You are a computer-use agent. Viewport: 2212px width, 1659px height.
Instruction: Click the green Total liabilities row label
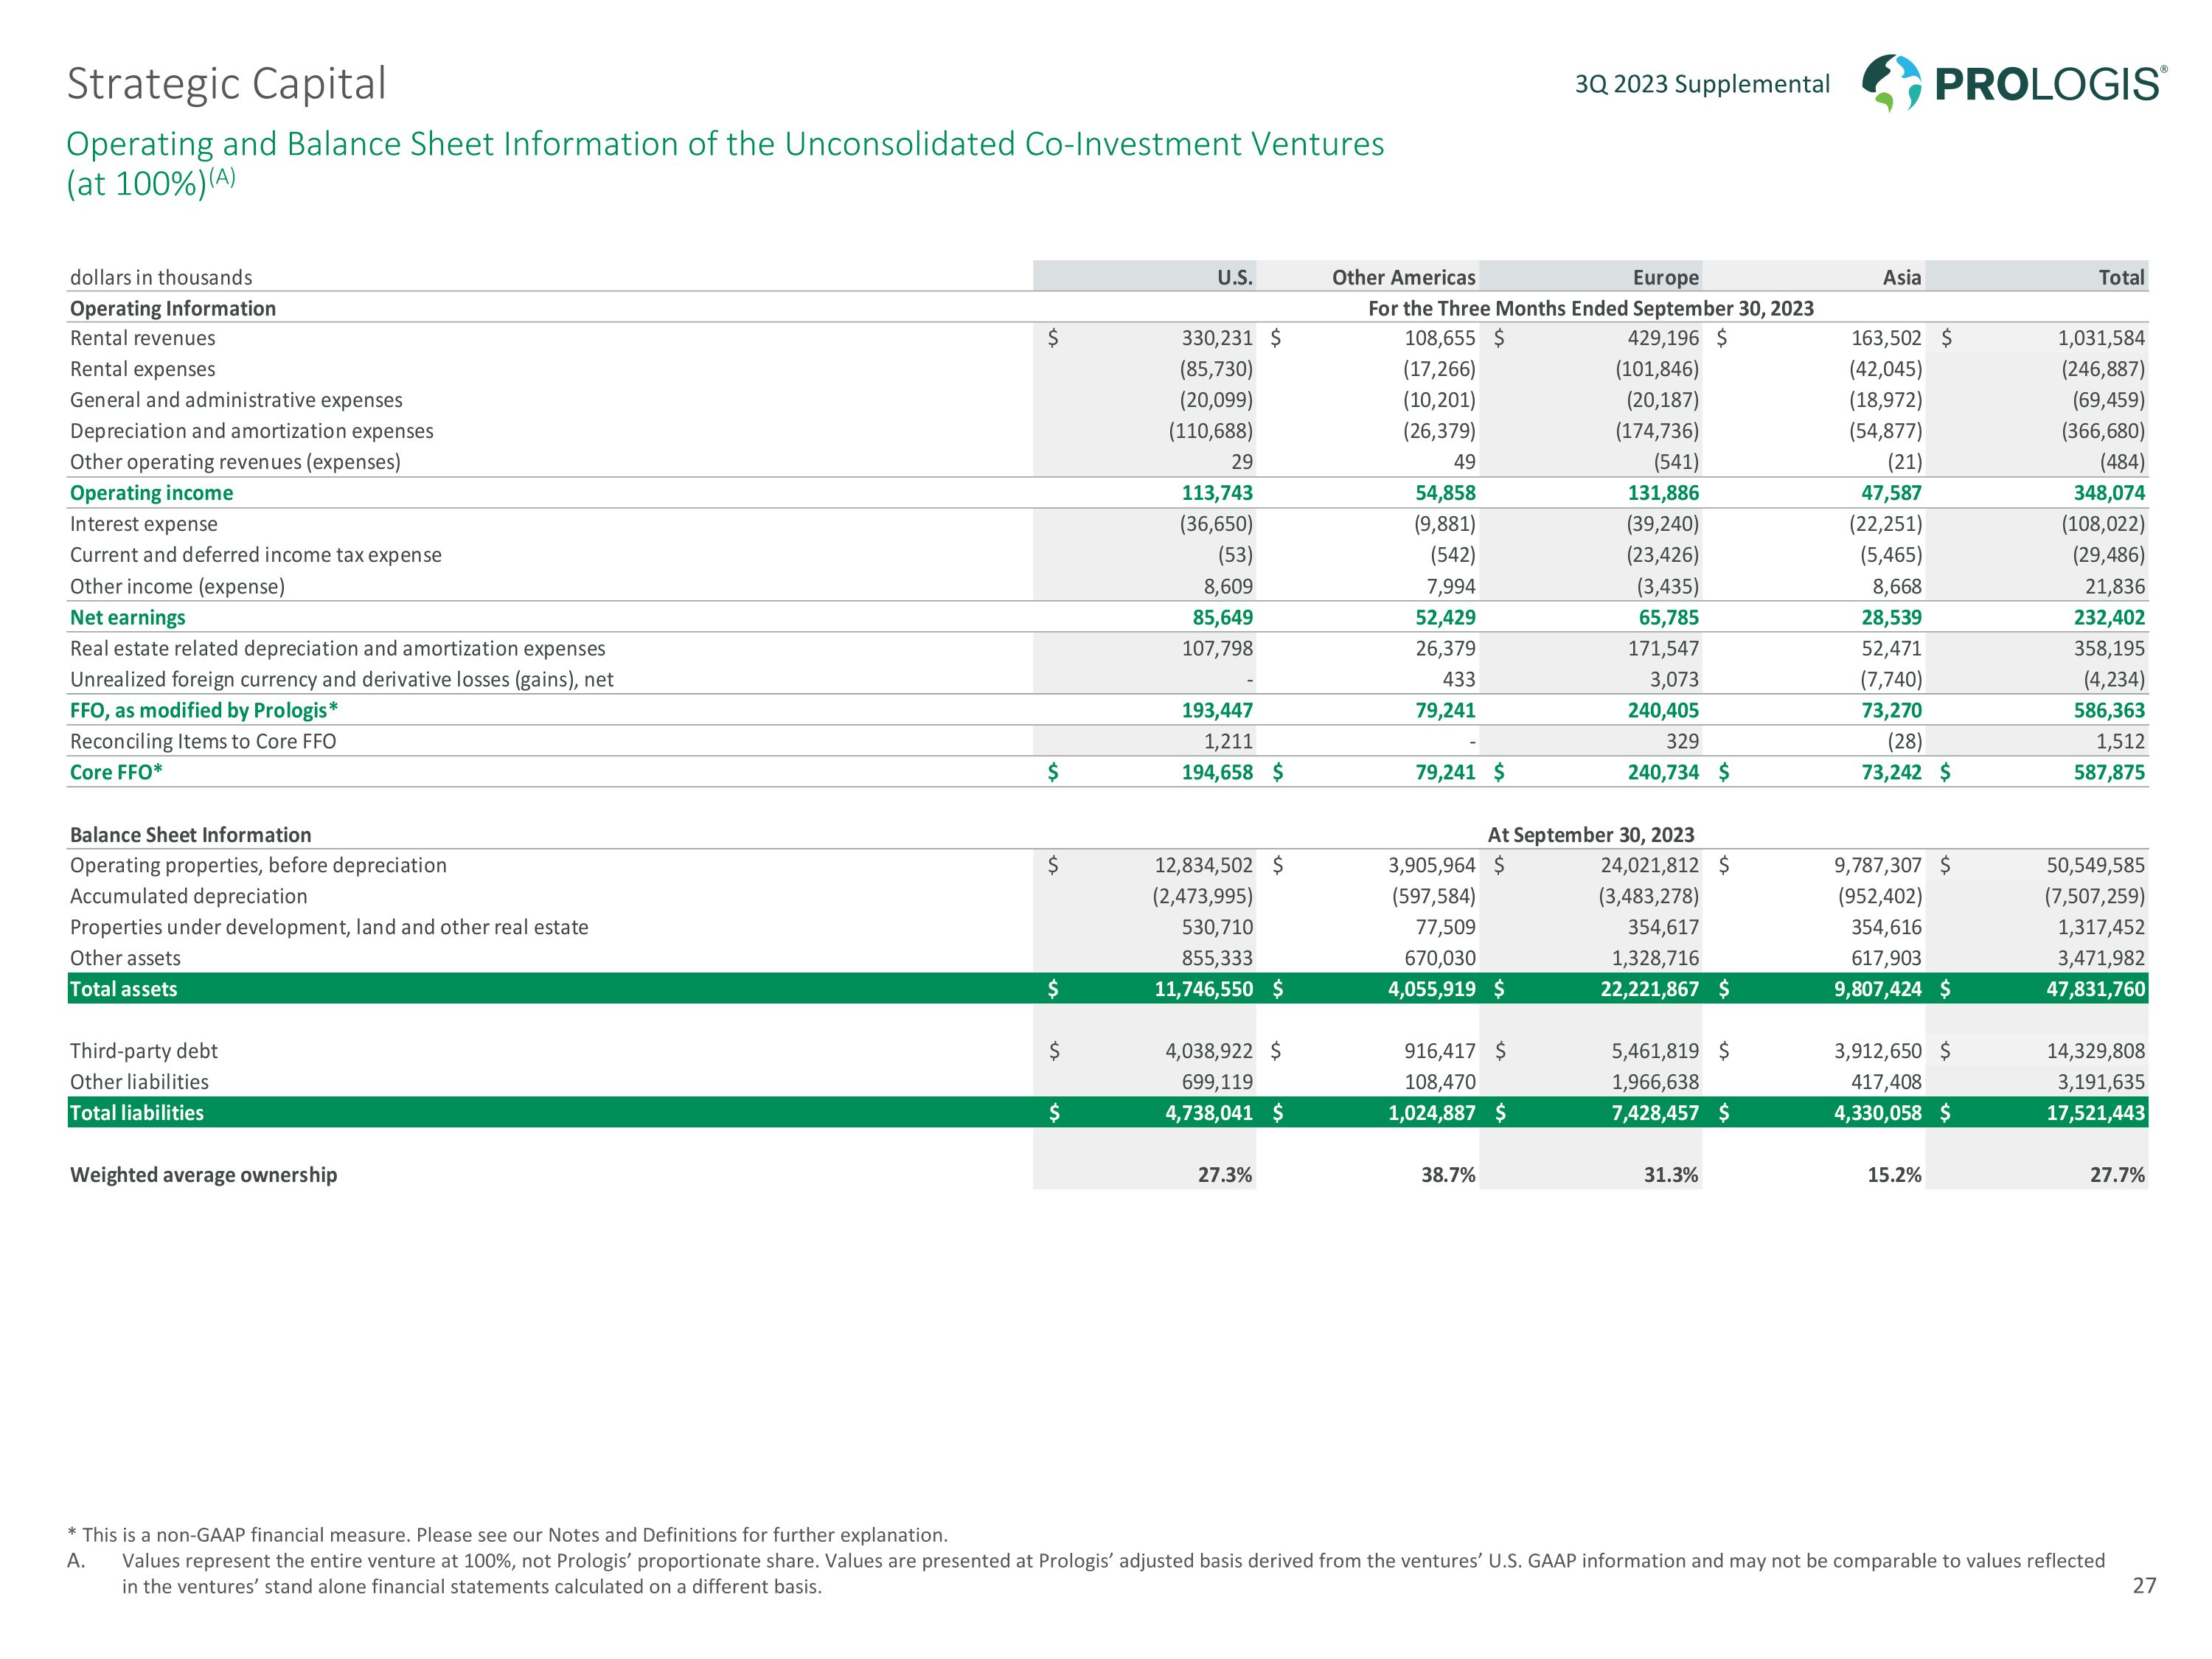pyautogui.click(x=136, y=1113)
